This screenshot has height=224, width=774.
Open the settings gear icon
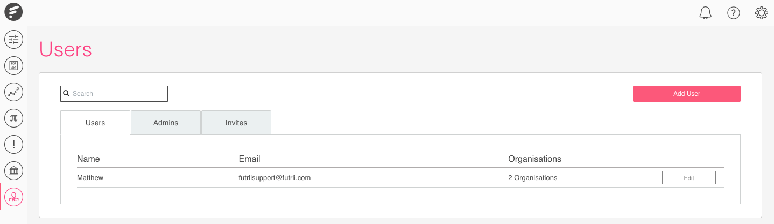[761, 13]
